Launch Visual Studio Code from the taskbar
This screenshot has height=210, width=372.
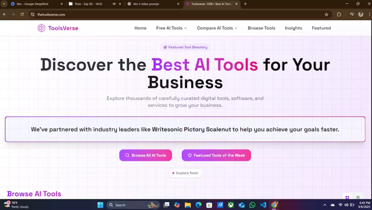tap(263, 205)
